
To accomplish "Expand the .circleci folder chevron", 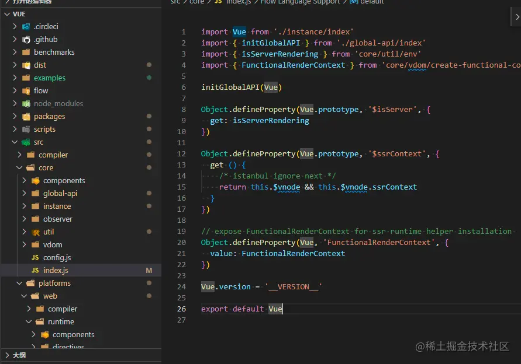I will pos(15,26).
